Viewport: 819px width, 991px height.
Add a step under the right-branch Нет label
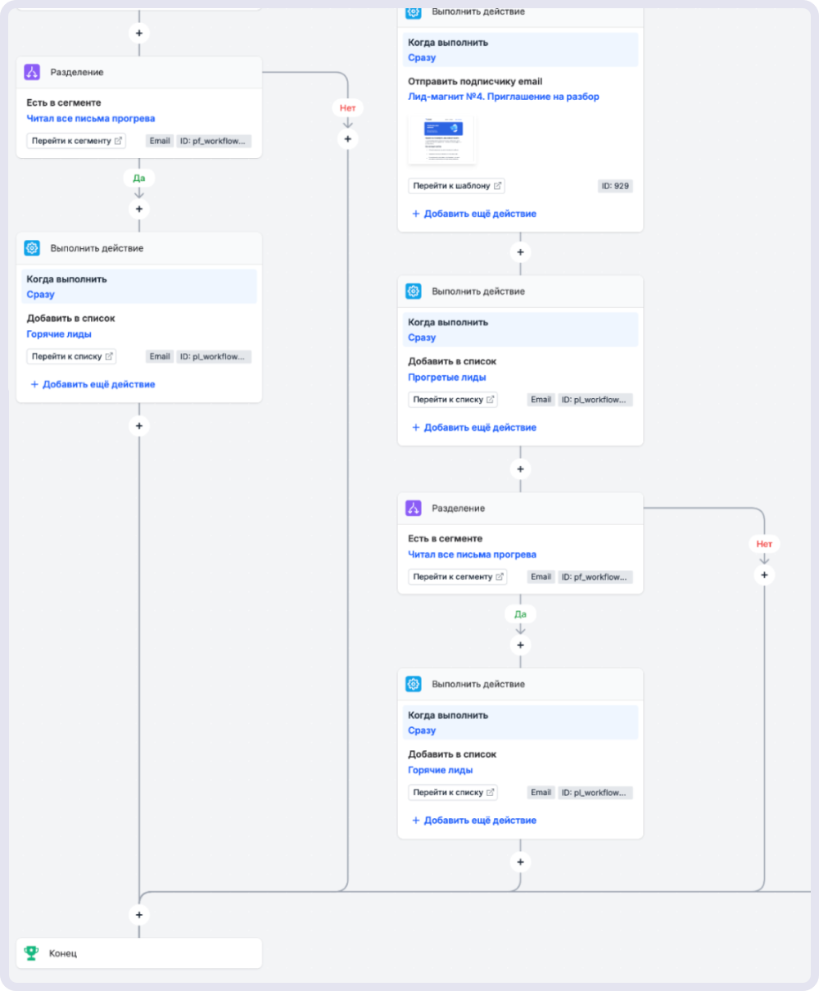tap(764, 575)
